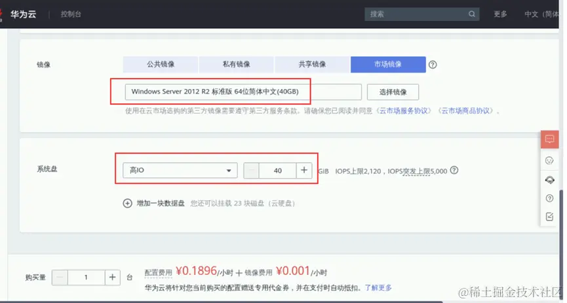567x303 pixels.
Task: Click the smiley feedback icon in sidebar
Action: pyautogui.click(x=549, y=160)
